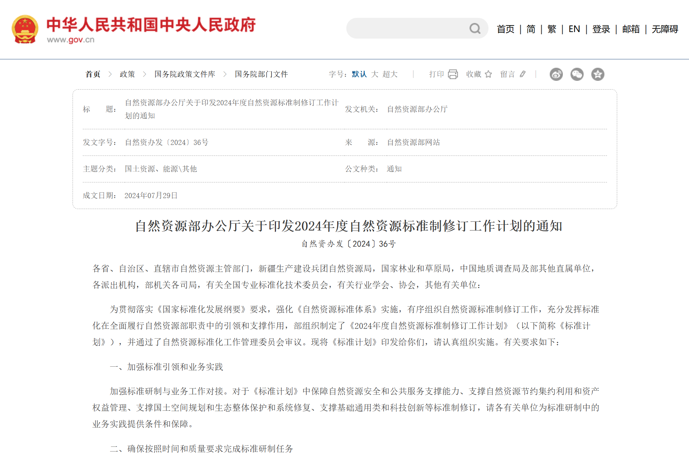Open 邮箱 from the top navigation
Screen dimensions: 689x457
tap(631, 28)
